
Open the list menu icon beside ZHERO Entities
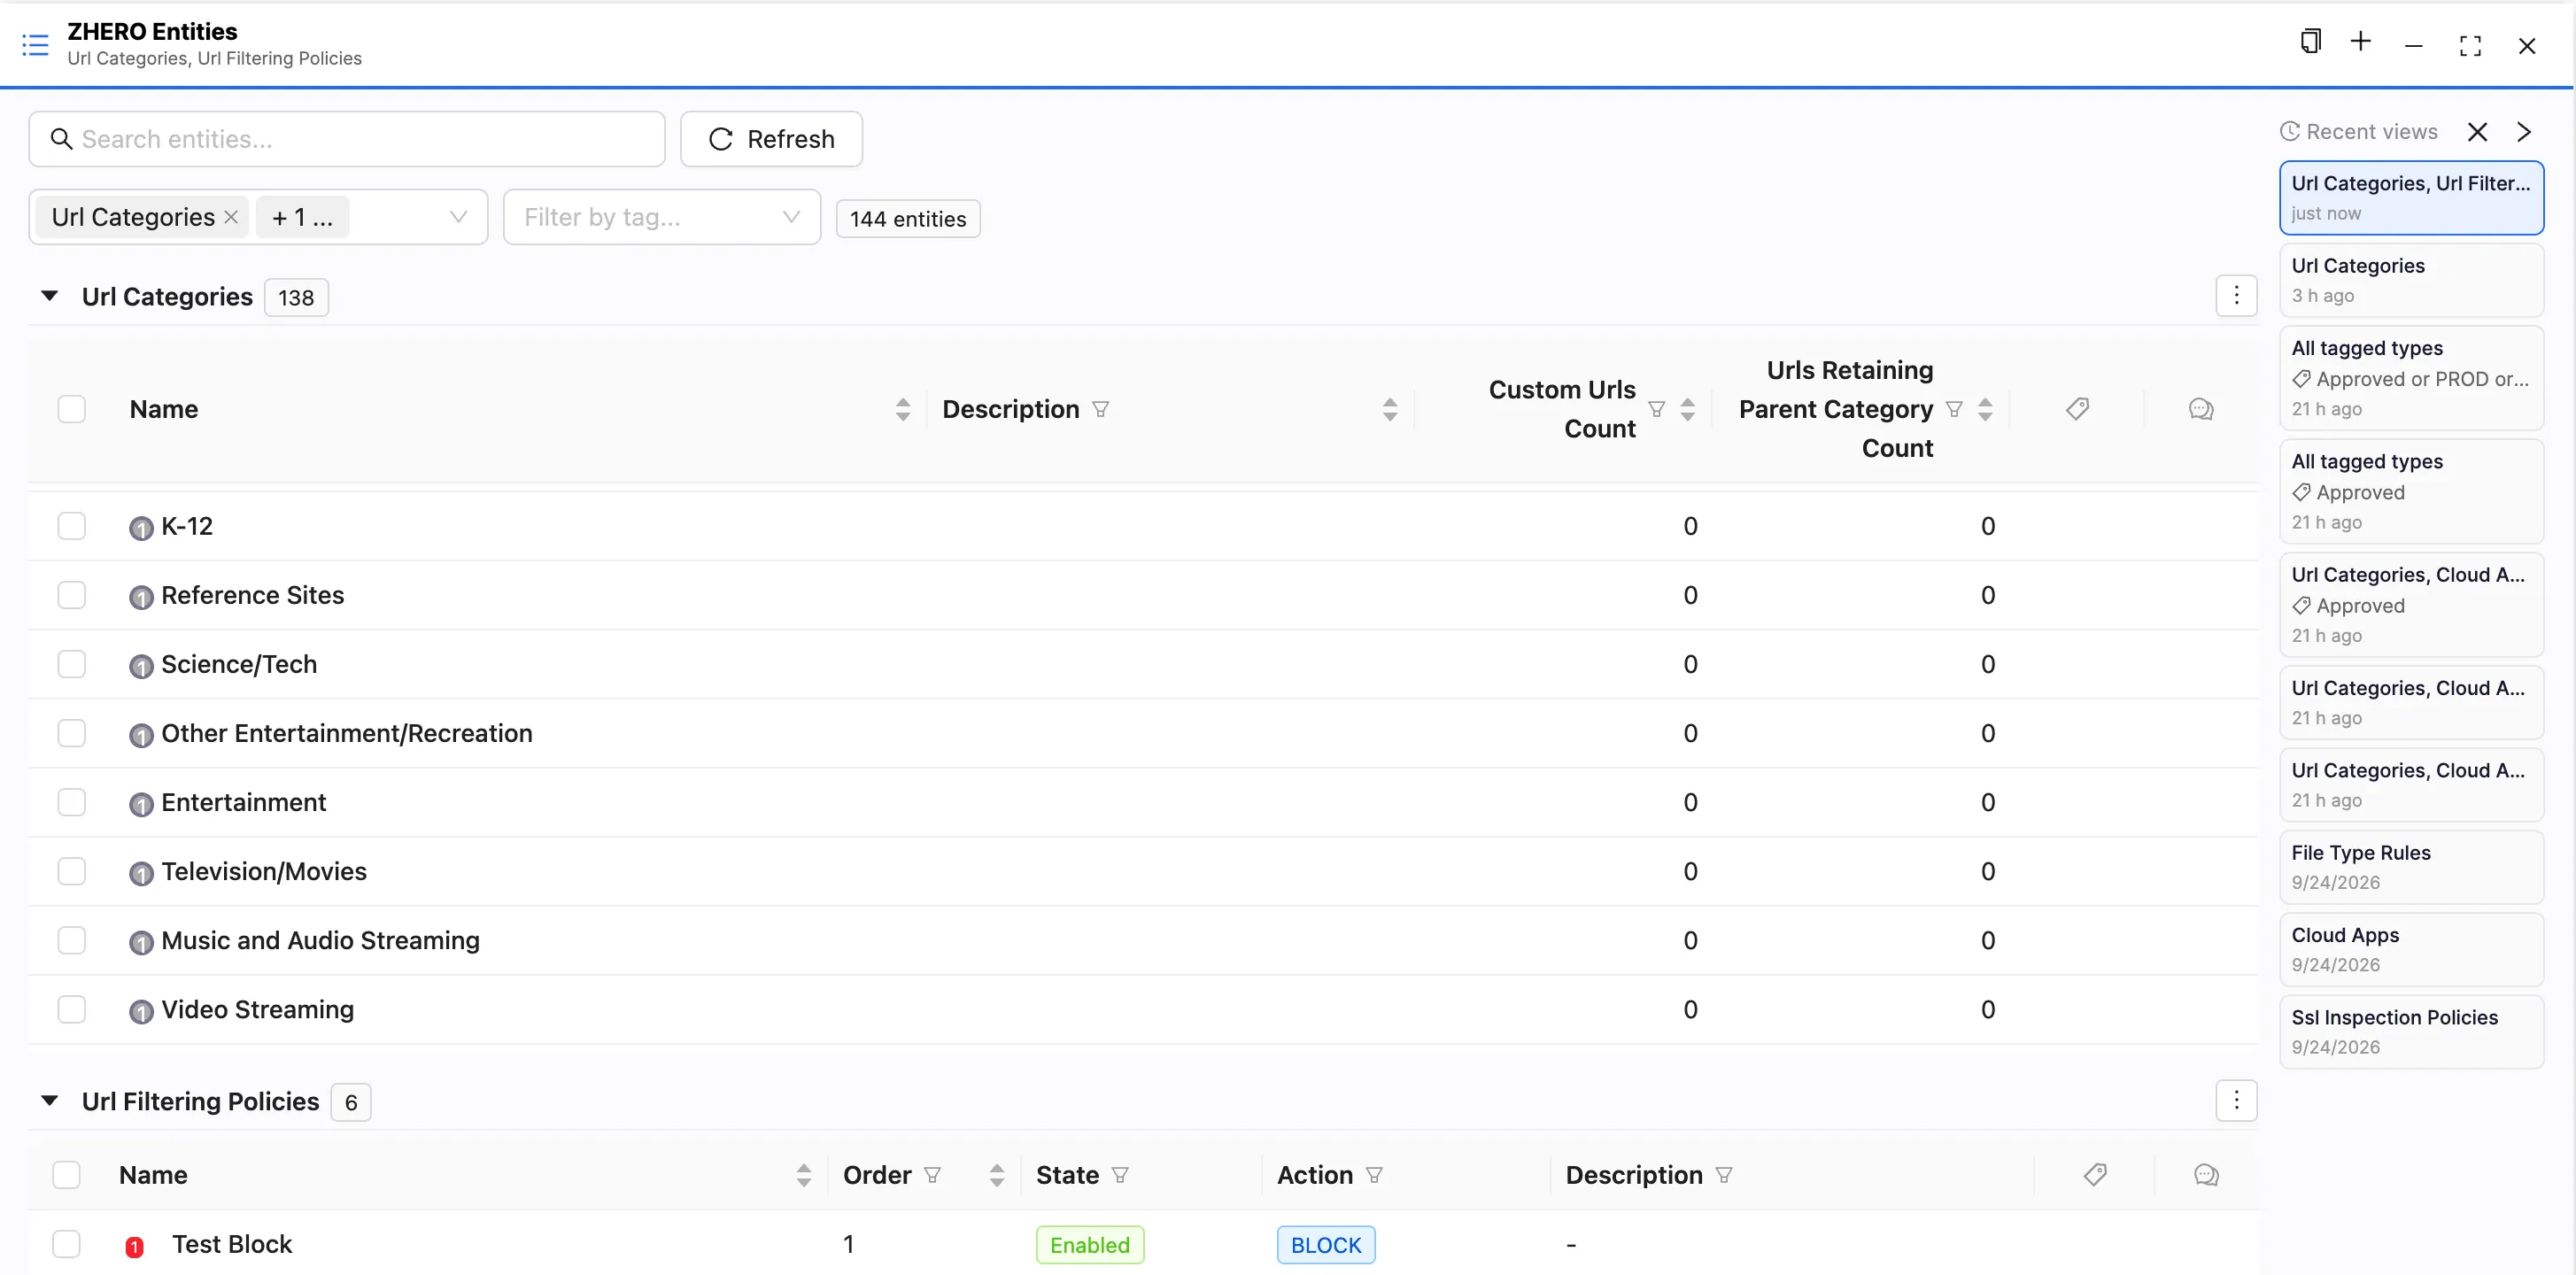point(35,45)
